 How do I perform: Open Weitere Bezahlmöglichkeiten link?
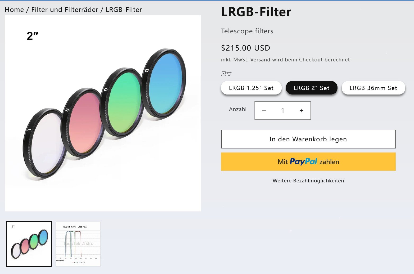[x=308, y=181]
